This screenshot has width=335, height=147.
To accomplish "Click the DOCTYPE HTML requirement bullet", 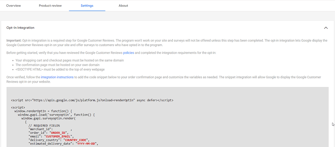I will pyautogui.click(x=60, y=69).
